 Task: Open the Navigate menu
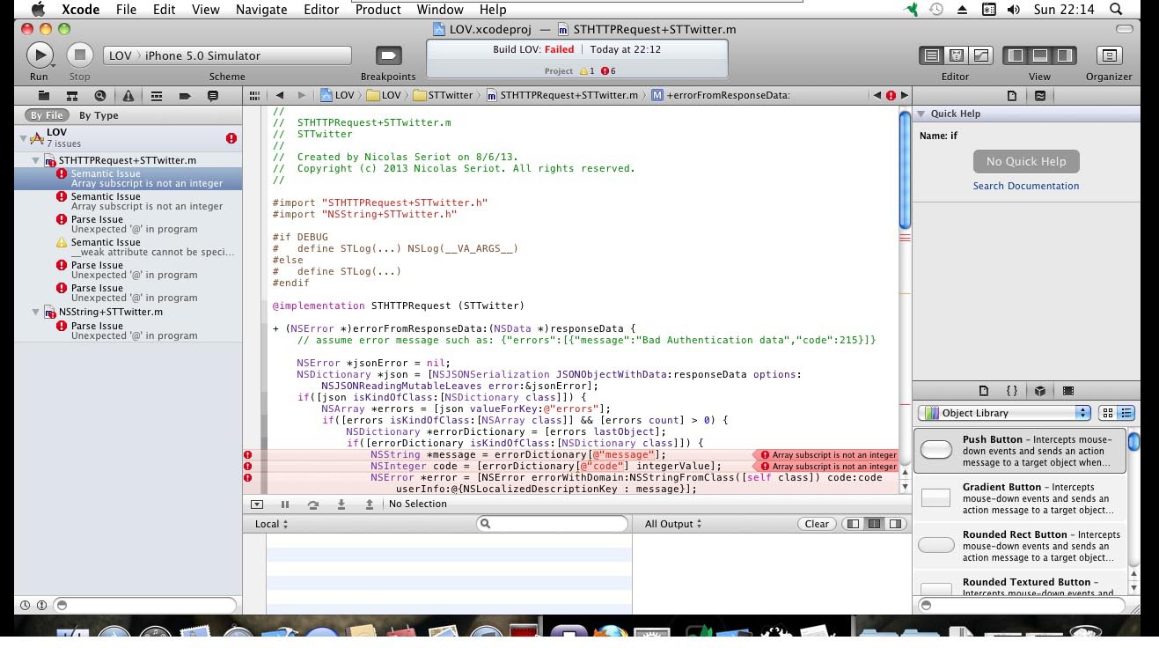click(x=261, y=10)
